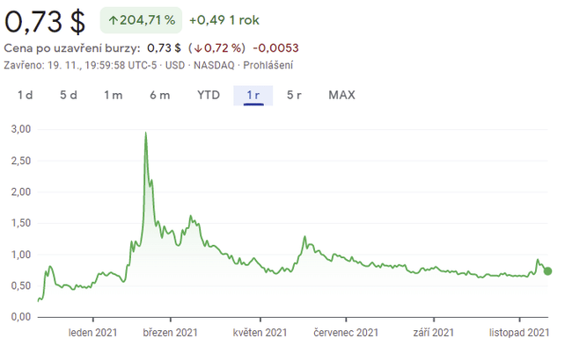The height and width of the screenshot is (353, 572).
Task: Display the MAX price history
Action: point(341,95)
